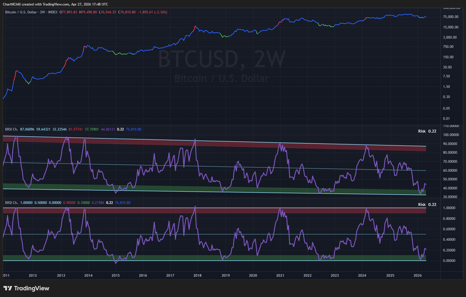Click the 2026 label on the time axis
This screenshot has width=466, height=297.
(x=417, y=276)
